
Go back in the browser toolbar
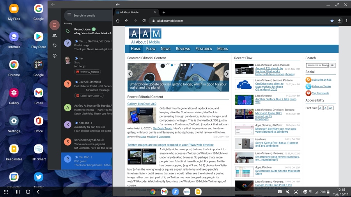126,21
